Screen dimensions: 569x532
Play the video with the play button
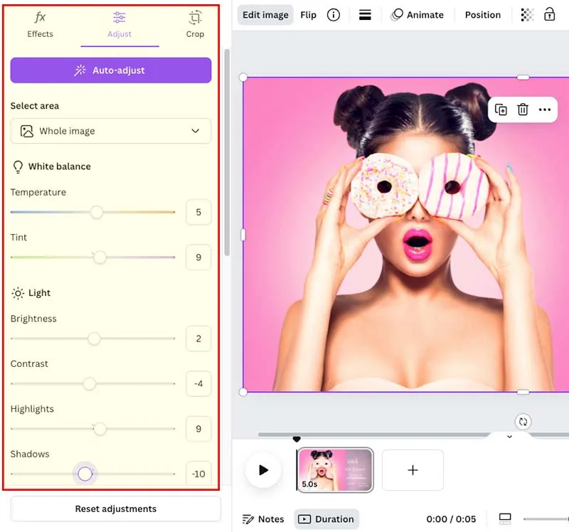click(263, 470)
